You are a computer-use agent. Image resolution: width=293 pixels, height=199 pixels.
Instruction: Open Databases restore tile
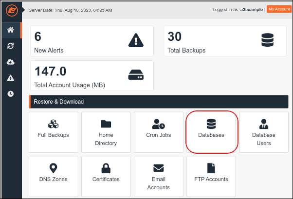click(x=211, y=132)
